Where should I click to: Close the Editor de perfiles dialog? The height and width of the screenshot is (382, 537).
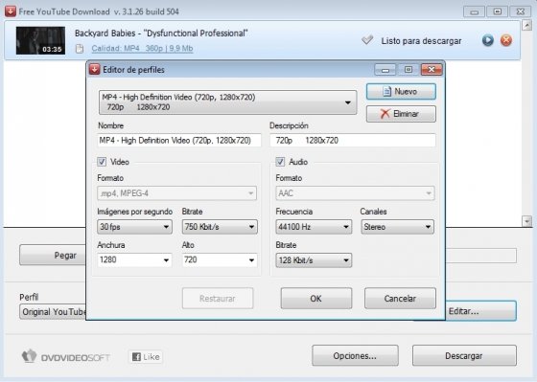(x=432, y=70)
